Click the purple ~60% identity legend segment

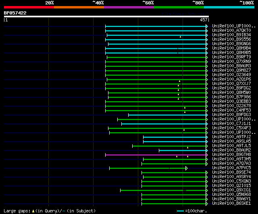(129, 7)
